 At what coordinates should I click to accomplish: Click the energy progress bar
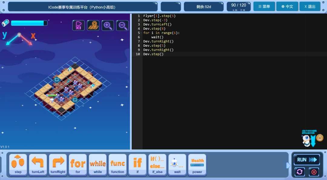(x=29, y=23)
